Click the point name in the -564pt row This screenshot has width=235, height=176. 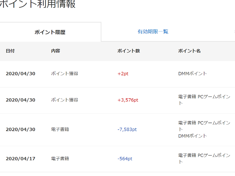tap(204, 159)
